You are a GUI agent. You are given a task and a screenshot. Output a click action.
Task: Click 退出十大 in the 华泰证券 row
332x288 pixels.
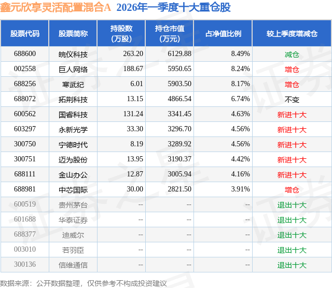click(x=292, y=220)
